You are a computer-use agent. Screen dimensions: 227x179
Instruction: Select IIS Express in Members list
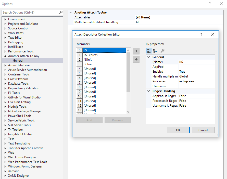pos(91,55)
